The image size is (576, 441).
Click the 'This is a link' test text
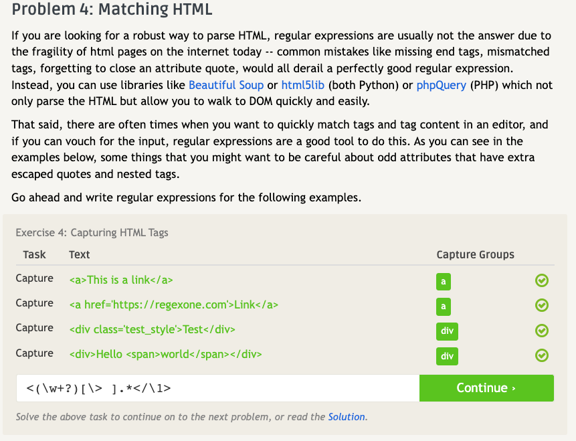(121, 280)
